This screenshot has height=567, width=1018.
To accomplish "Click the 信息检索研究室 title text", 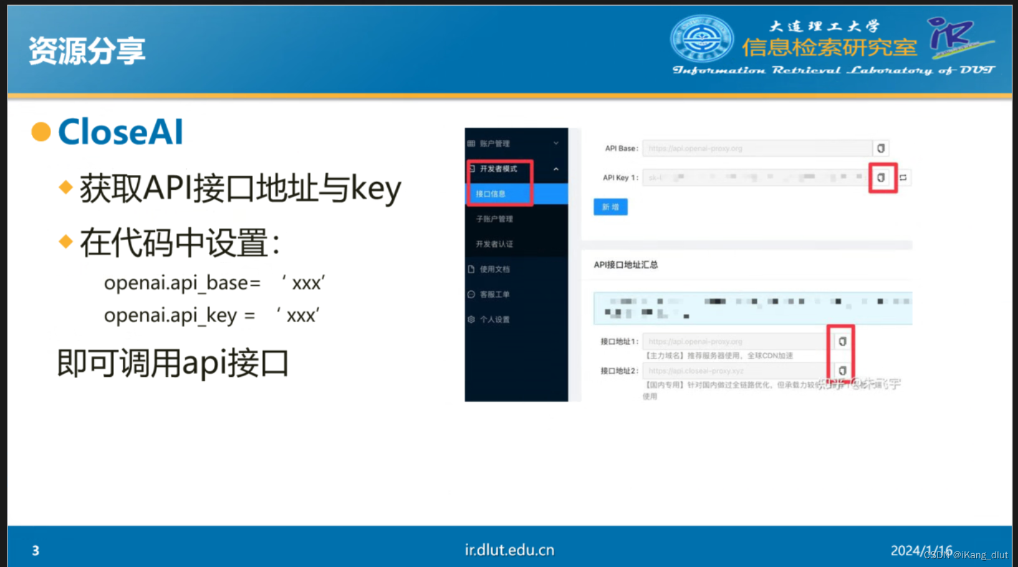I will tap(829, 47).
